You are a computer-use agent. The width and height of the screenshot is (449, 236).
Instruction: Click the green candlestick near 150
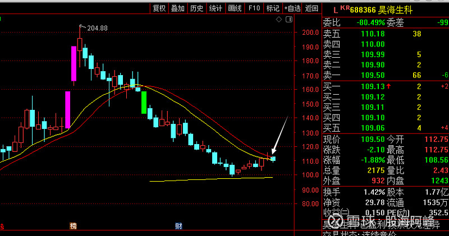coord(144,103)
